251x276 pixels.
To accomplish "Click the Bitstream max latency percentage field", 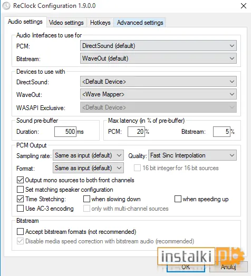I will pos(221,132).
